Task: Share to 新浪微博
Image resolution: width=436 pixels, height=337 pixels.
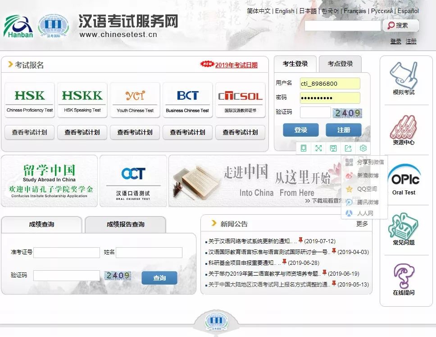Action: (362, 175)
